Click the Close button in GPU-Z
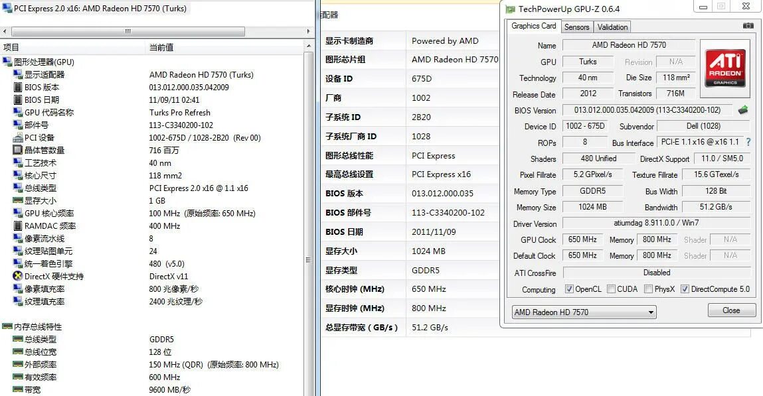763x396 pixels. (x=731, y=310)
